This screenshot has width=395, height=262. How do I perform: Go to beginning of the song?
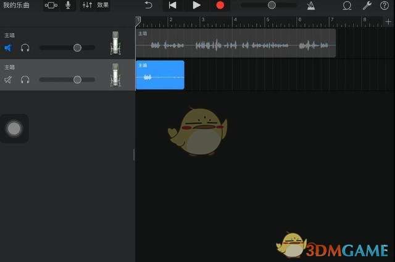[x=172, y=5]
